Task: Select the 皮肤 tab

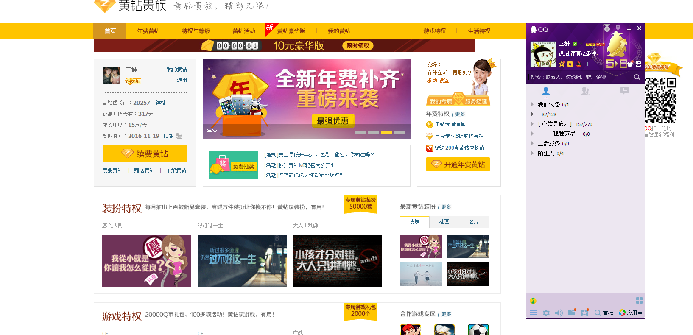Action: (x=415, y=222)
